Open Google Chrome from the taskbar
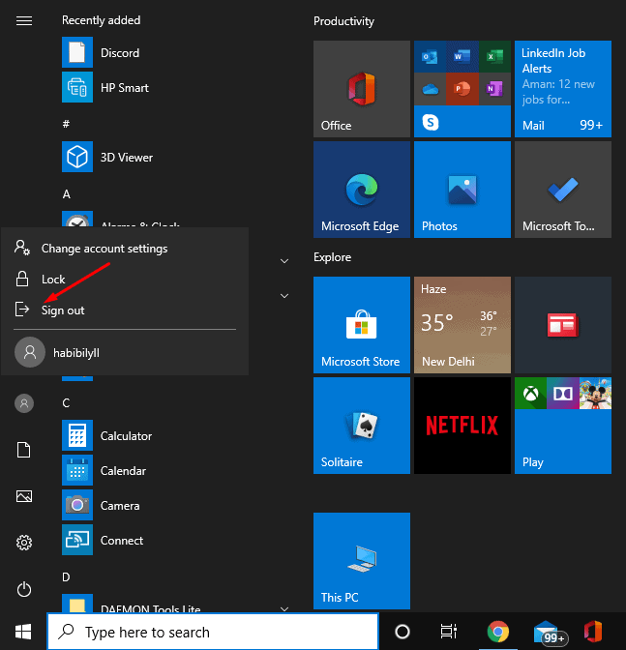 pos(498,632)
